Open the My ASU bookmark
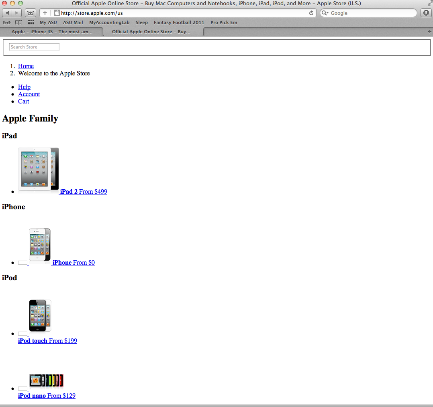 48,22
